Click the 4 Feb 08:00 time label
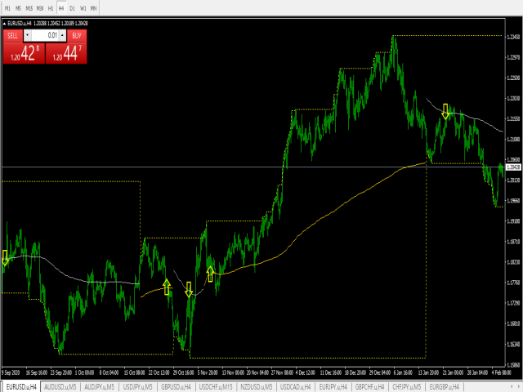Image resolution: width=523 pixels, height=392 pixels. pyautogui.click(x=501, y=372)
